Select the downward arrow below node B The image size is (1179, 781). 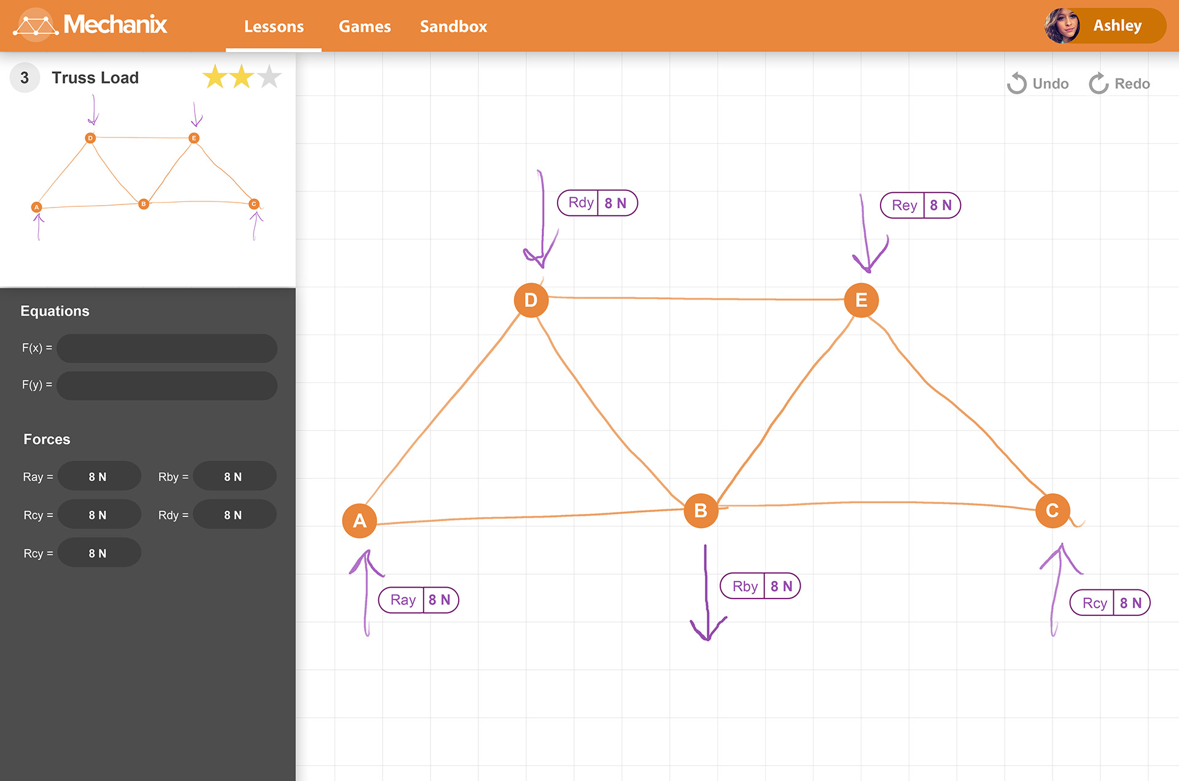coord(707,593)
